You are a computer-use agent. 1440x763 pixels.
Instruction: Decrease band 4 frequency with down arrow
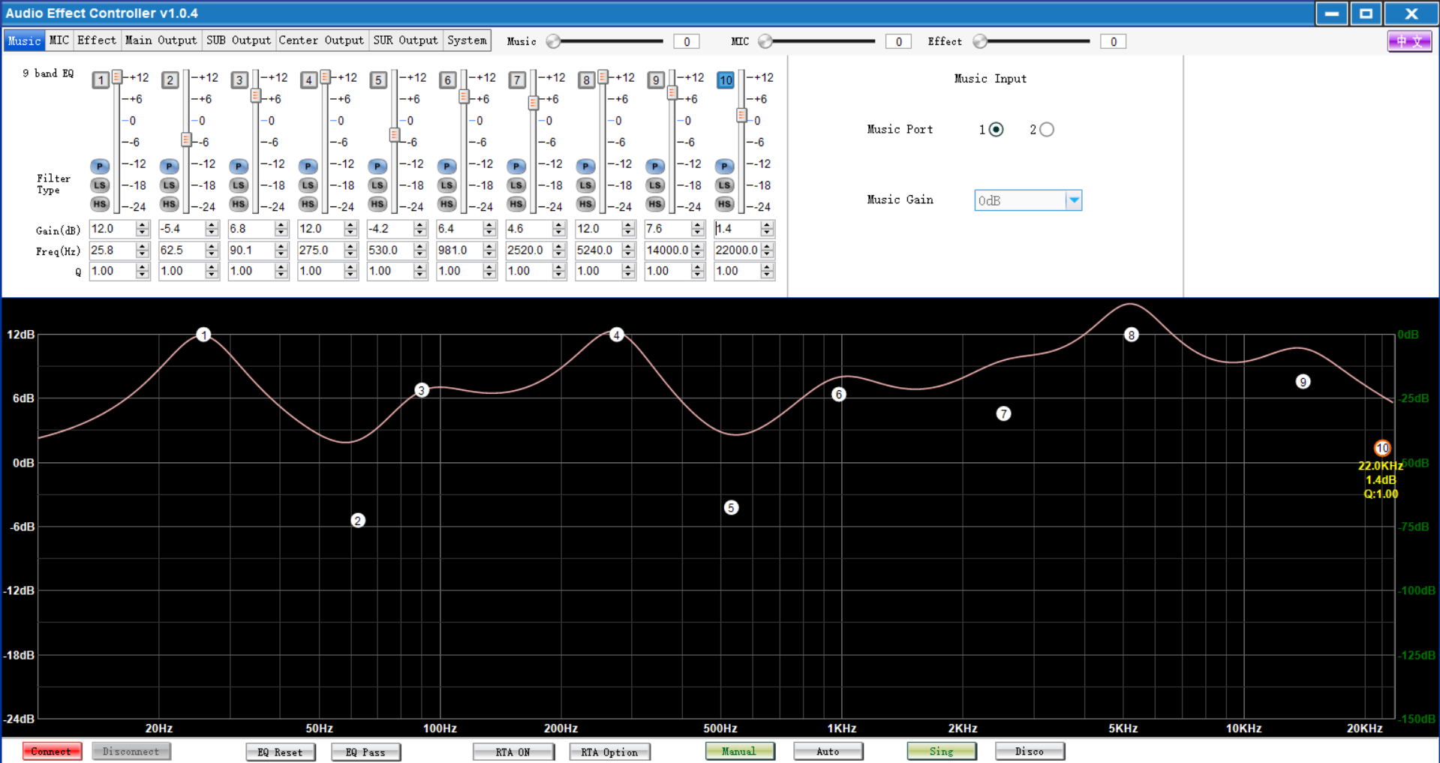point(350,254)
